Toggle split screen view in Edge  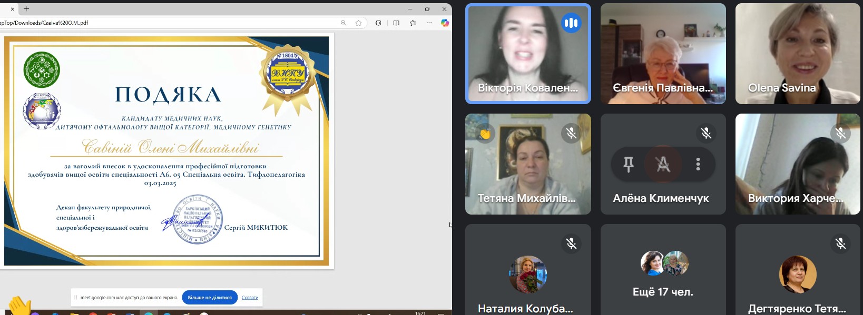coord(396,23)
